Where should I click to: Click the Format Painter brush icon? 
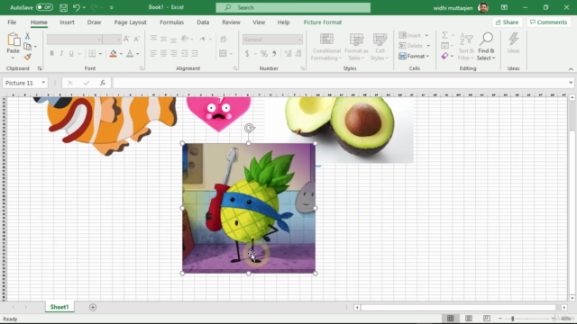pos(28,56)
